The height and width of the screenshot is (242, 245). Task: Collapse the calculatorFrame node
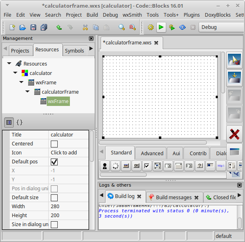pos(28,91)
